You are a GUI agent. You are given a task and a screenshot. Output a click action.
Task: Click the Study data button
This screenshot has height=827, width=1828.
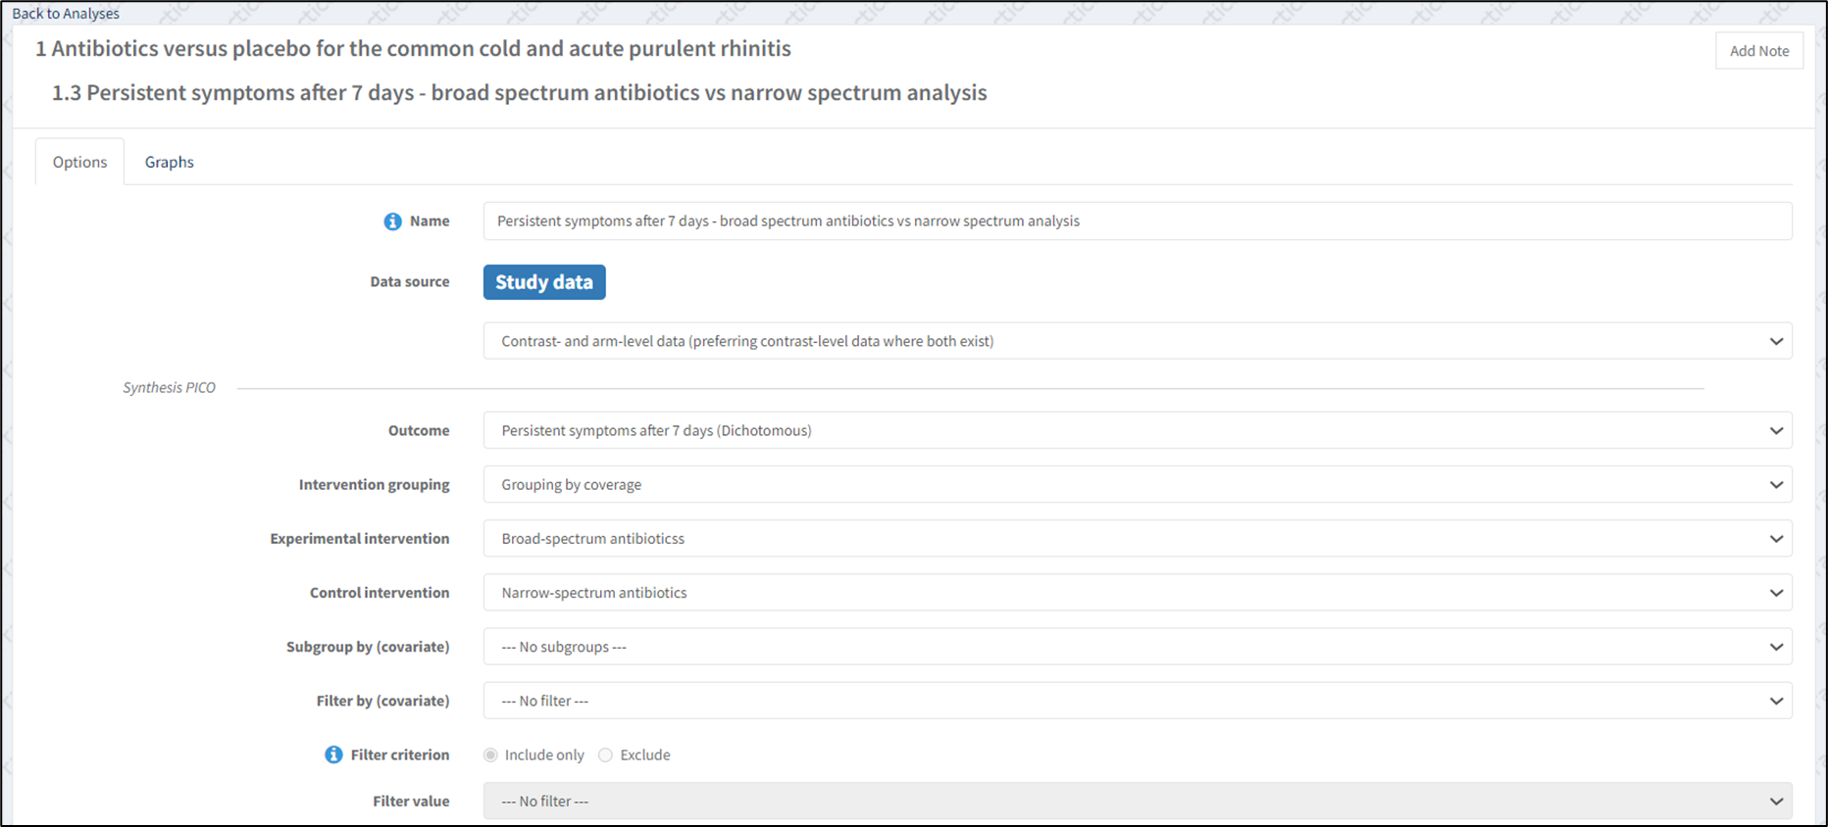point(544,282)
